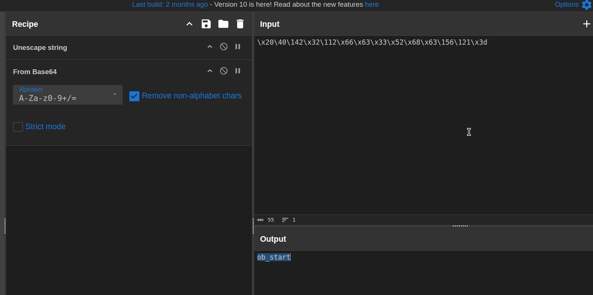Click into the Input text area
The width and height of the screenshot is (593, 295).
[423, 125]
